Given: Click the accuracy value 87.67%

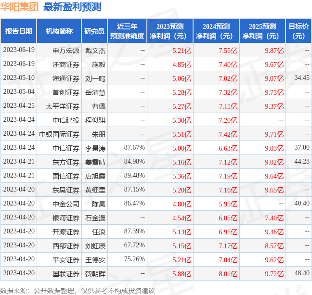Looking at the screenshot, I should coord(134,147).
